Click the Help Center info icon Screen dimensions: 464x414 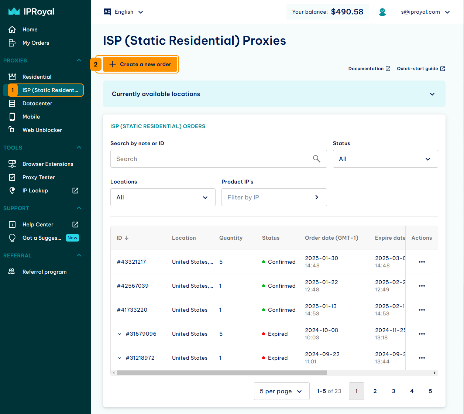(x=12, y=225)
